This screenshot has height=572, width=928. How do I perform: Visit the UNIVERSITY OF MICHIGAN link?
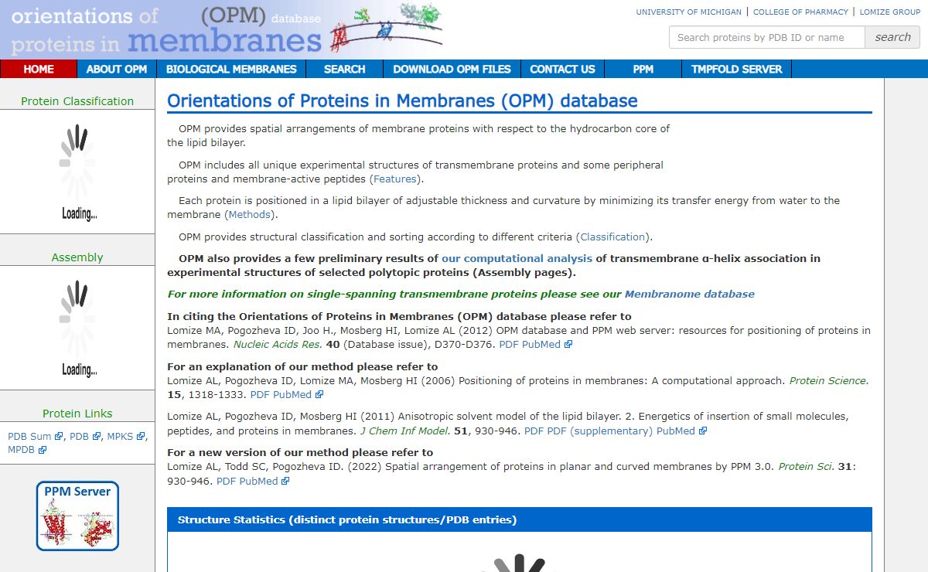coord(688,12)
